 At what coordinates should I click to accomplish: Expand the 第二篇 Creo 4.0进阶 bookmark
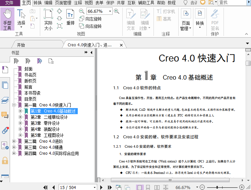coord(14,141)
